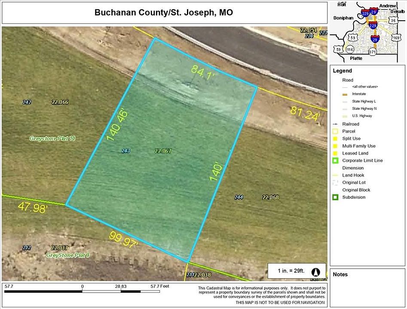Click lot number 212 label
Image resolution: width=407 pixels, height=309 pixels.
(27, 248)
